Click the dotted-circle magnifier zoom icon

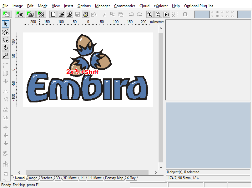[175, 14]
